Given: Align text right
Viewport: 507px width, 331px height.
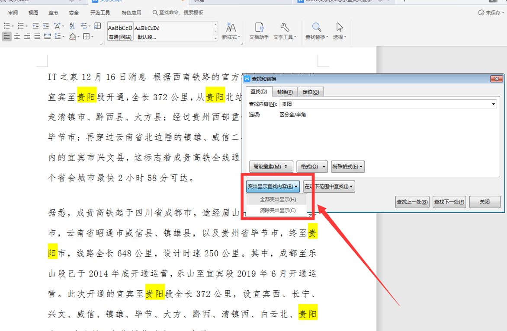Looking at the screenshot, I should tap(27, 36).
